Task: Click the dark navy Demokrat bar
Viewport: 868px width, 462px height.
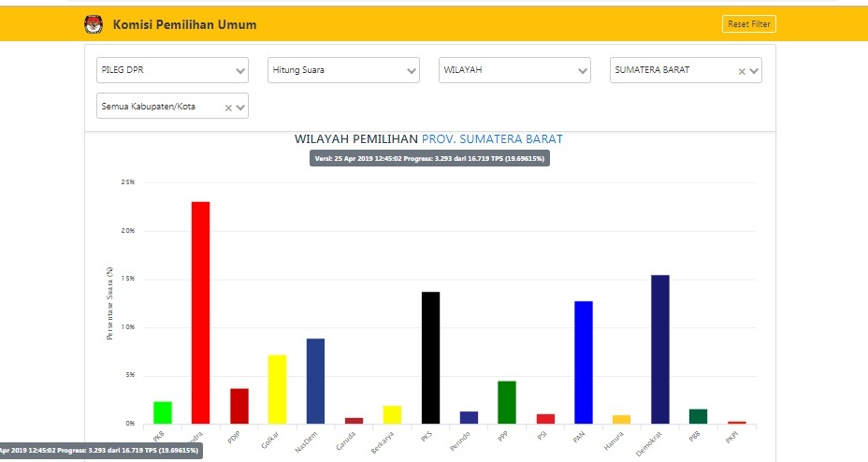Action: pyautogui.click(x=660, y=349)
